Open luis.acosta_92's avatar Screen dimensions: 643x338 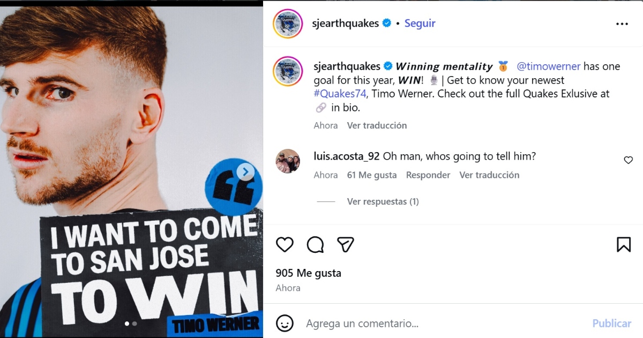[x=288, y=161]
